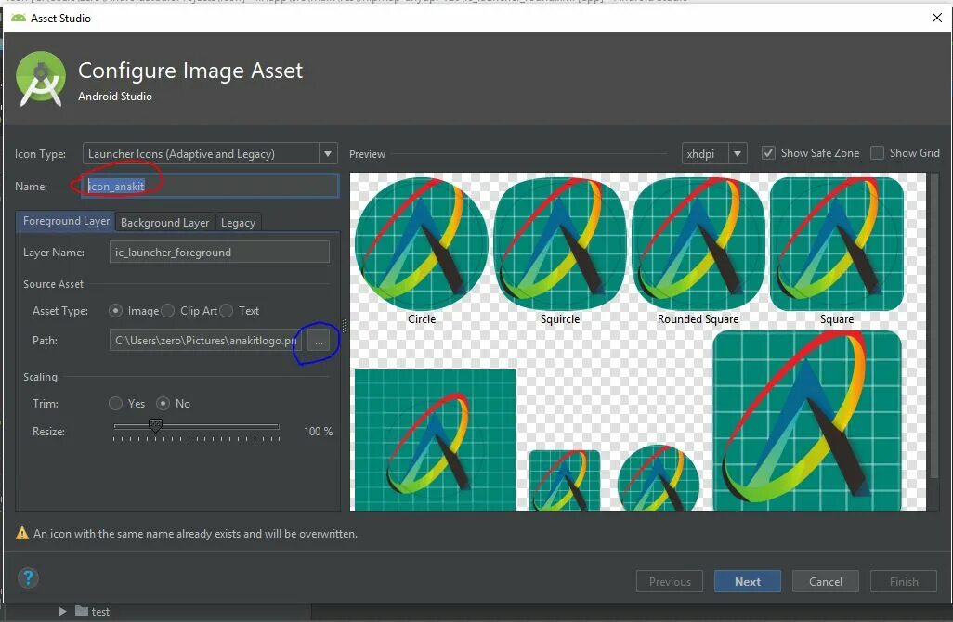The image size is (953, 622).
Task: Click the Scaling section label
Action: 40,377
